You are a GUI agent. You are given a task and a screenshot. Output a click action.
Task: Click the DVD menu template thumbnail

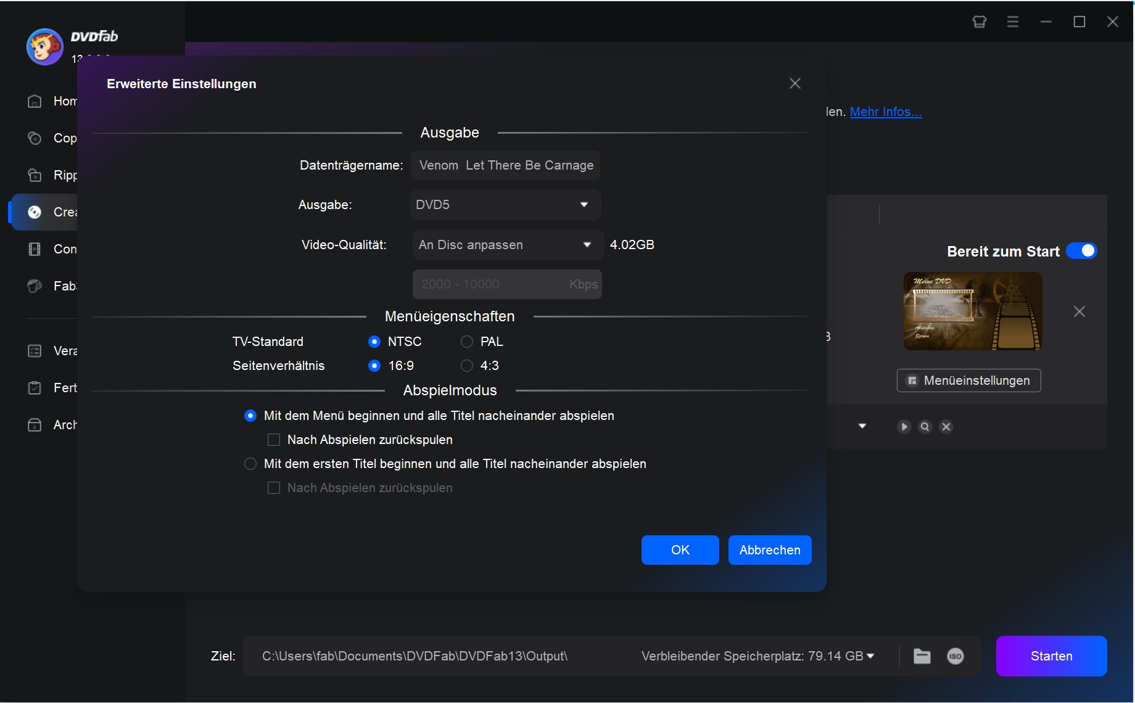tap(973, 311)
